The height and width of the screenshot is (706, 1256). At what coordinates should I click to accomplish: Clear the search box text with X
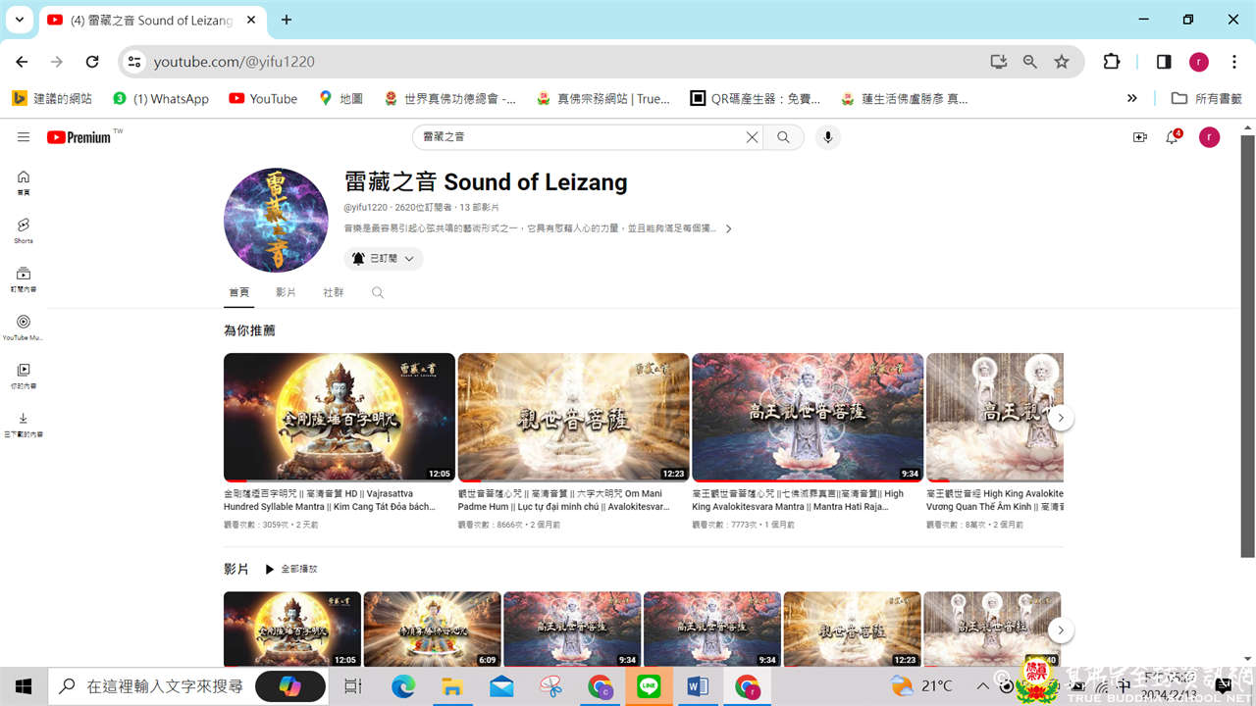(752, 137)
